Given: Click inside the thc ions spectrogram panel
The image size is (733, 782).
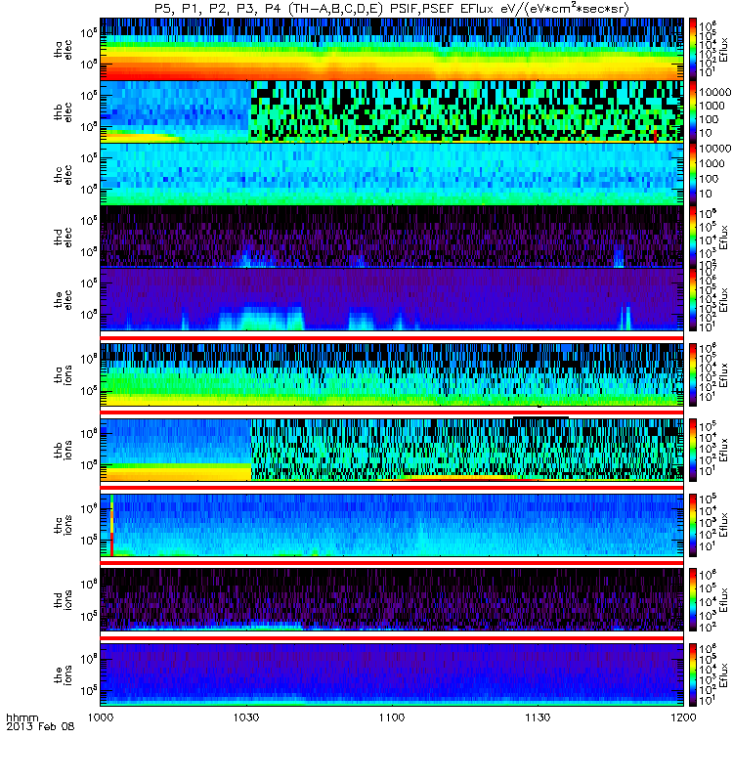Looking at the screenshot, I should coord(392,525).
